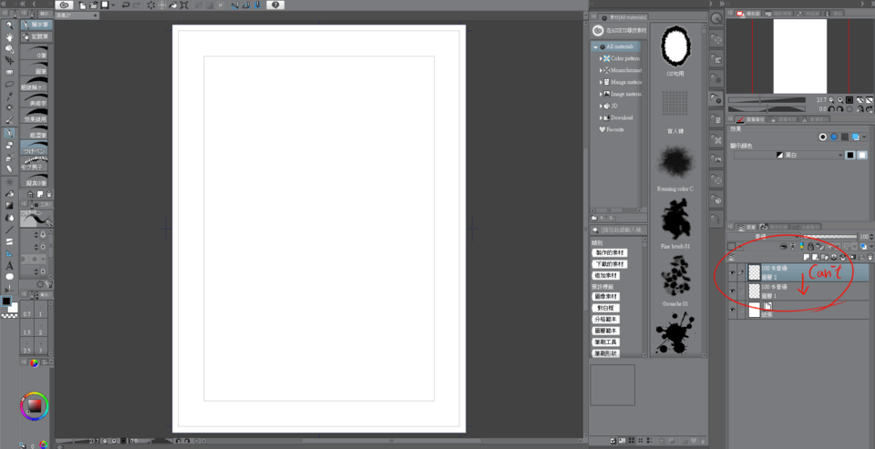Click the new raster layer icon
Image resolution: width=875 pixels, height=449 pixels.
tap(807, 257)
